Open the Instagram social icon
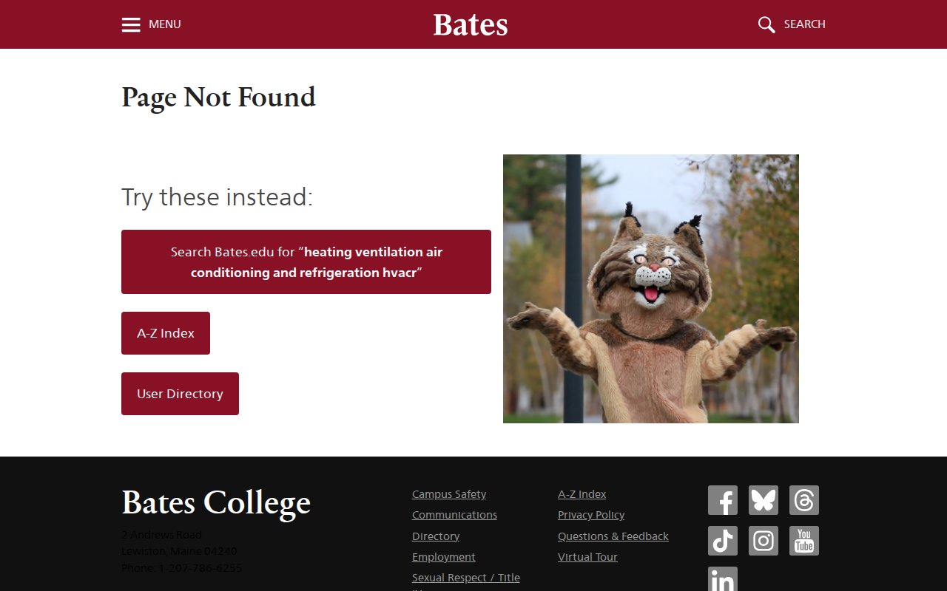The height and width of the screenshot is (591, 947). click(x=763, y=541)
